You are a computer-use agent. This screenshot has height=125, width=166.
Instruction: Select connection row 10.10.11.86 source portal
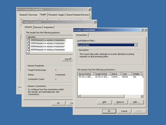pos(86,77)
